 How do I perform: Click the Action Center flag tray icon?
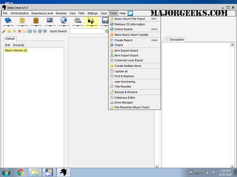point(213,173)
